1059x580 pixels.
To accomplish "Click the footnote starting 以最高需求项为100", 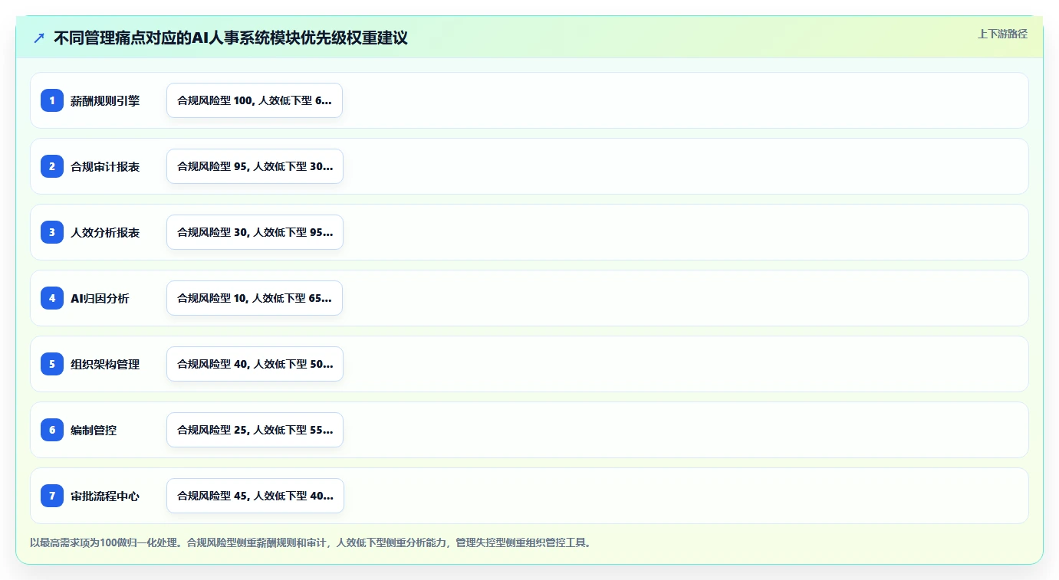I will pyautogui.click(x=311, y=542).
